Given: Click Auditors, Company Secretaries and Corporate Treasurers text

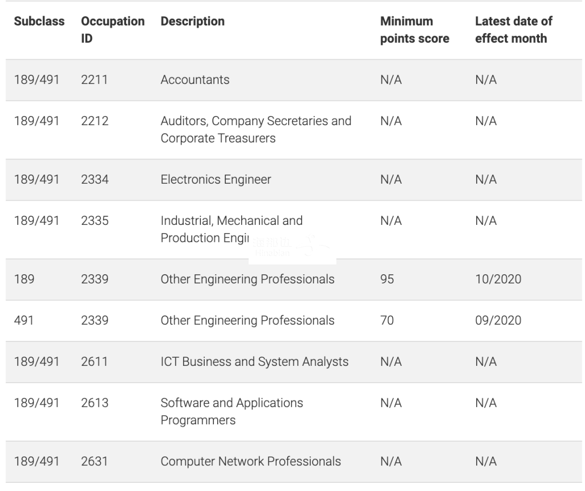Looking at the screenshot, I should click(256, 130).
